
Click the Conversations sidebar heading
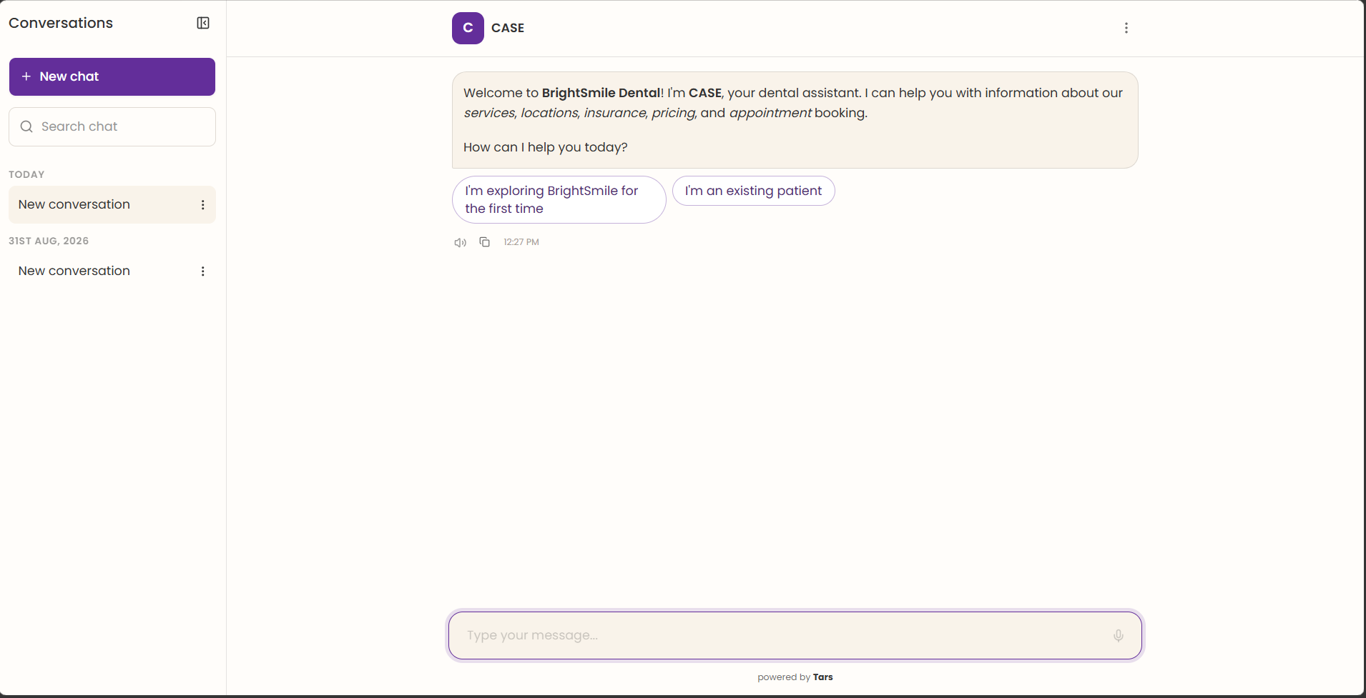(61, 23)
